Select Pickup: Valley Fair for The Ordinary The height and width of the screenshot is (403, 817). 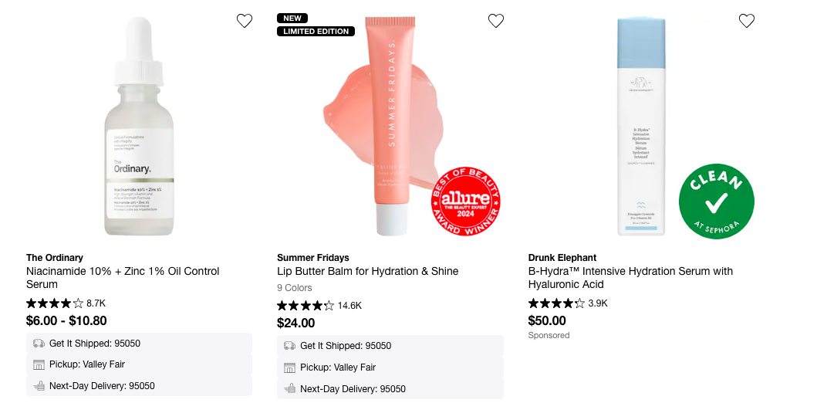[87, 364]
